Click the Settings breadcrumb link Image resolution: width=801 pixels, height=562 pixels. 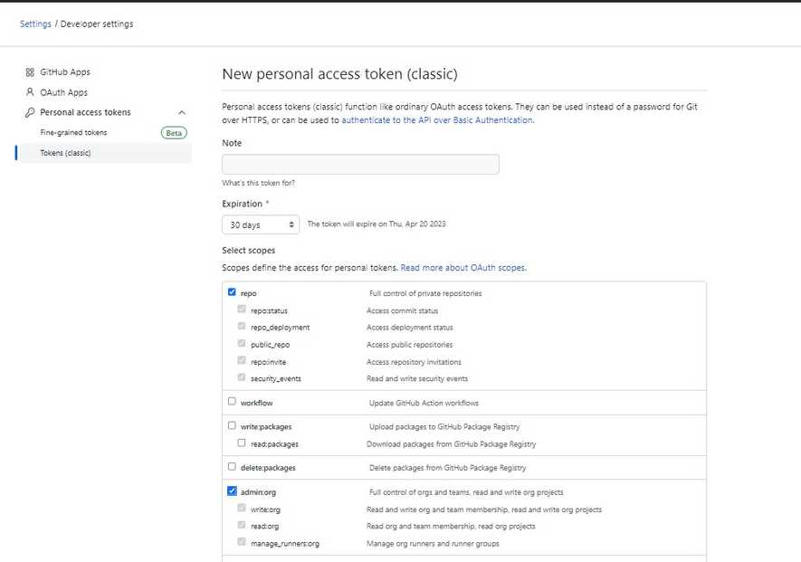[35, 24]
